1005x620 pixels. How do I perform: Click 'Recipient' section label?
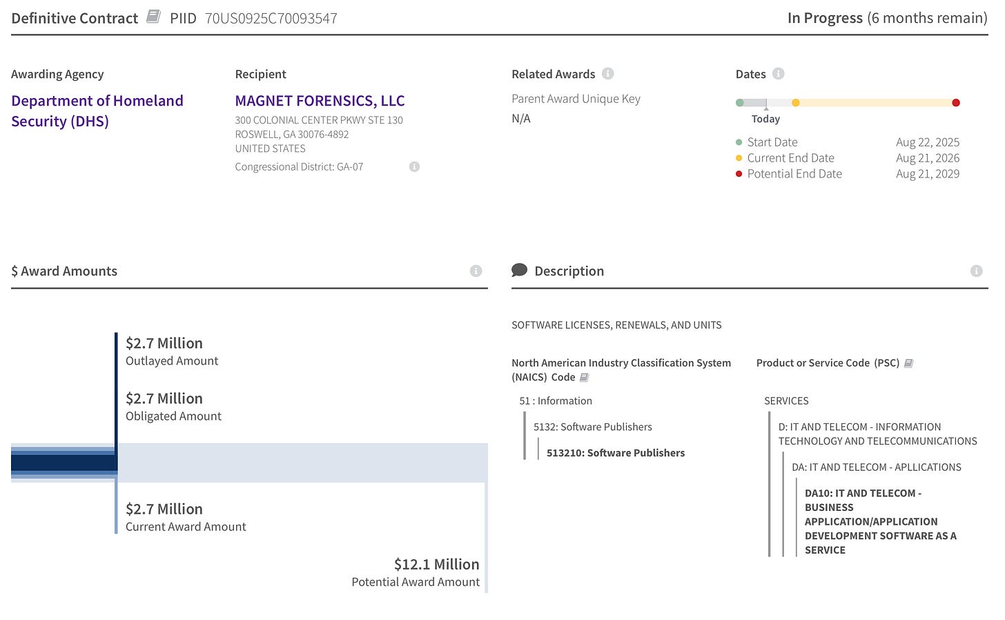coord(260,74)
